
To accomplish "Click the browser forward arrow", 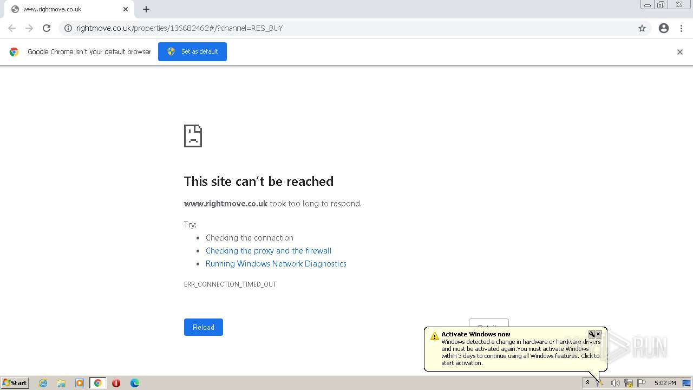I will click(29, 28).
